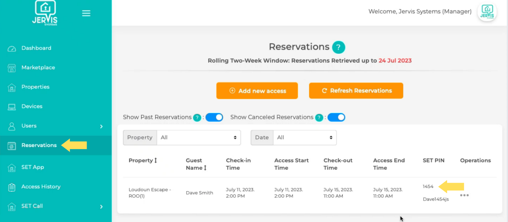
Task: Sort table by Guest Name column
Action: point(205,168)
